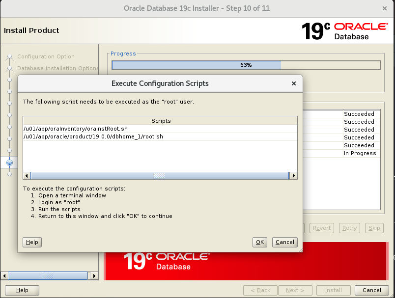
Task: Click the Oracle 19c logo in header
Action: click(344, 31)
